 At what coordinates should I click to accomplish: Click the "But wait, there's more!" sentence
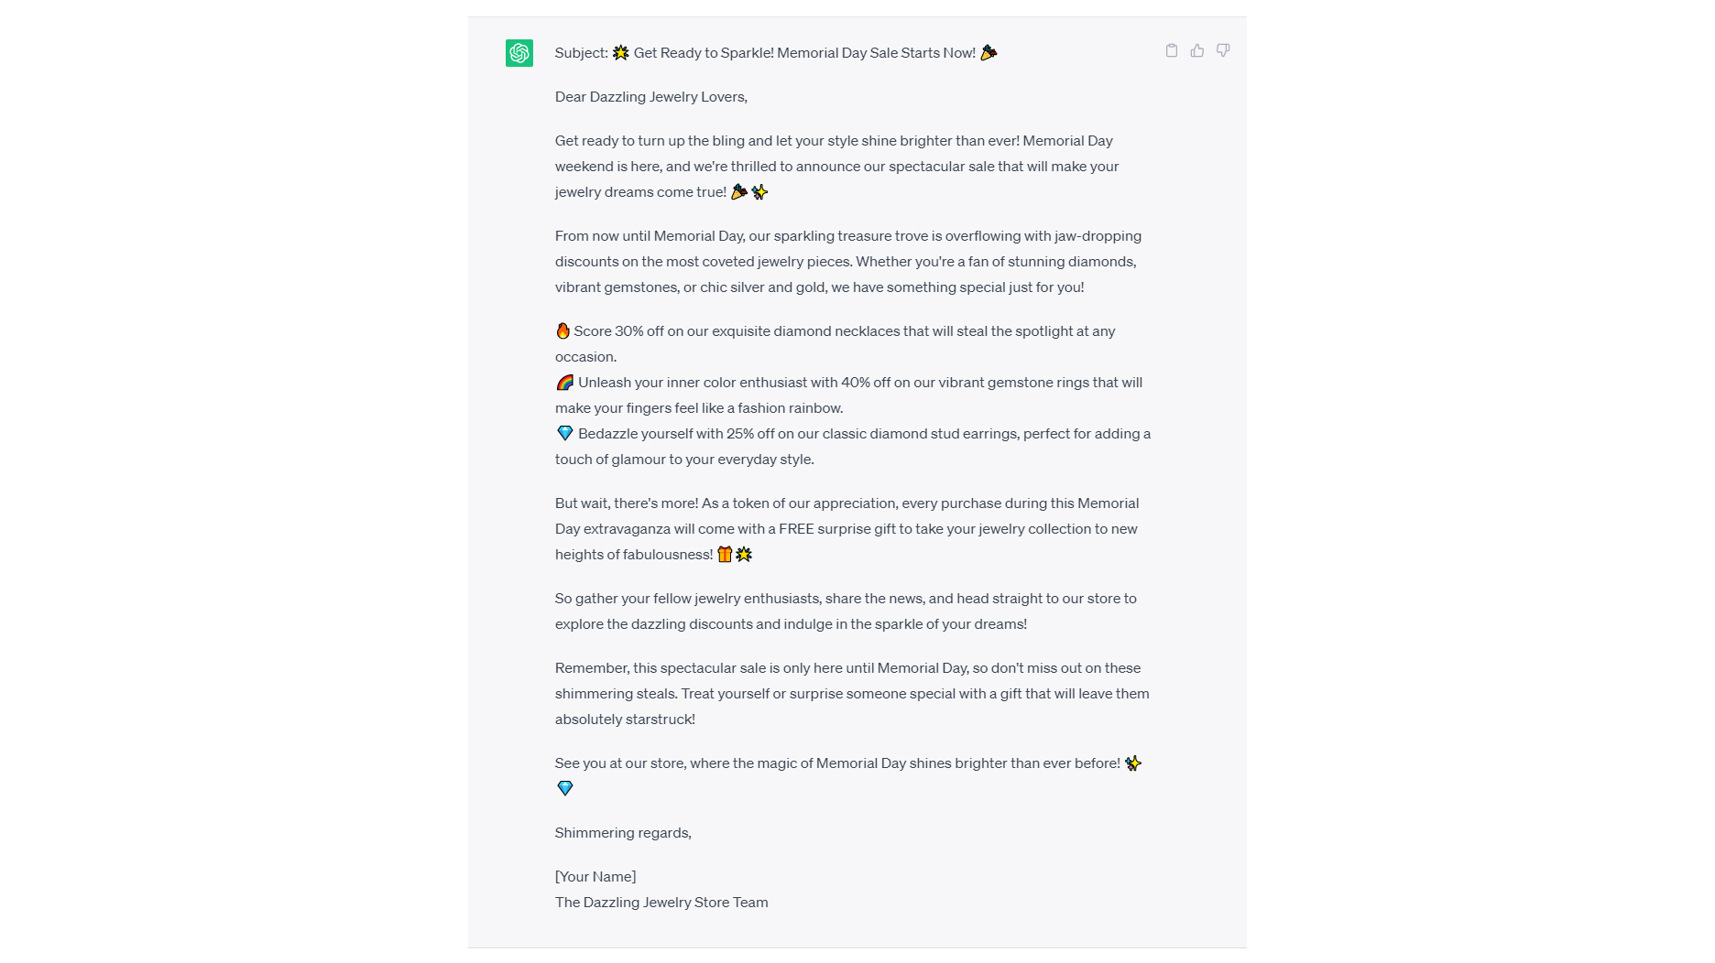click(x=627, y=503)
